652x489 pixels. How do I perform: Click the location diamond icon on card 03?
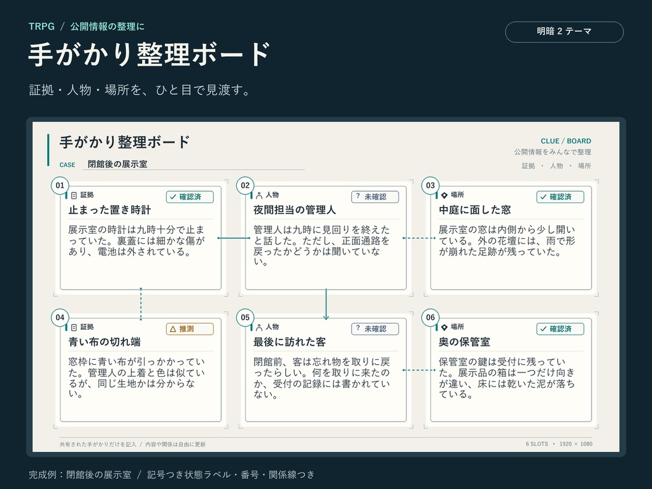click(444, 195)
